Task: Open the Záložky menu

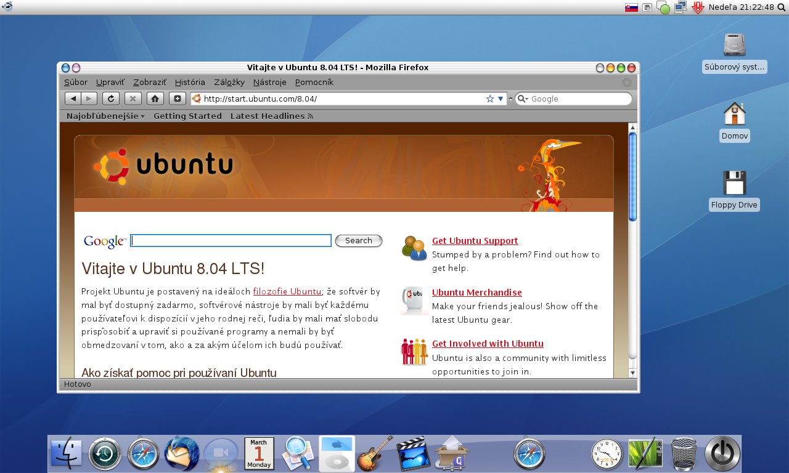Action: tap(229, 82)
